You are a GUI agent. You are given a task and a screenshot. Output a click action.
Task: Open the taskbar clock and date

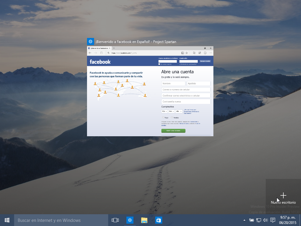(288, 220)
